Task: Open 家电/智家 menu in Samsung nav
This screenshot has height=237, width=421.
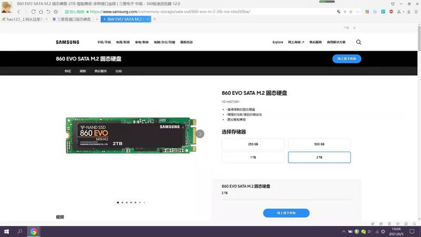Action: pyautogui.click(x=142, y=42)
